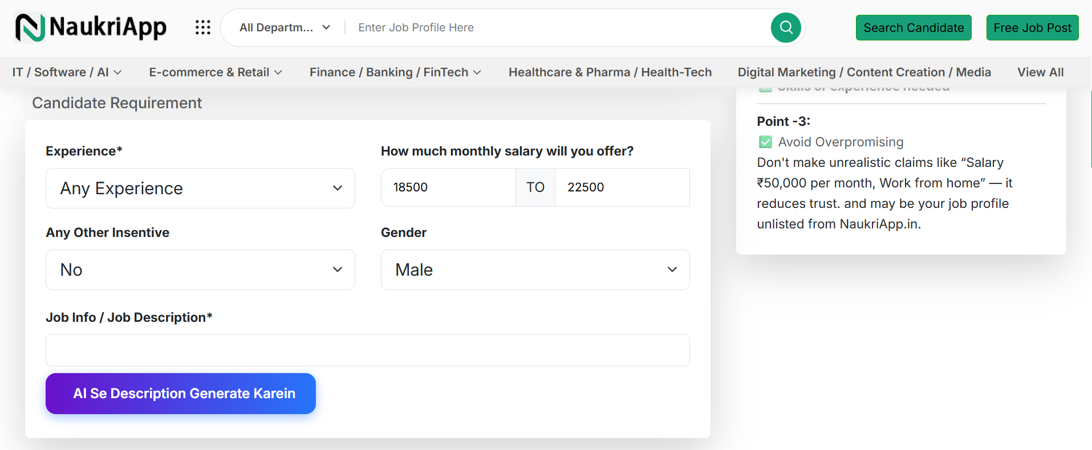The image size is (1092, 450).
Task: Click the IT / Software / AI chevron arrow
Action: pos(117,72)
